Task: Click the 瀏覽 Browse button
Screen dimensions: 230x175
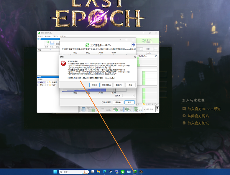Action: pyautogui.click(x=148, y=49)
